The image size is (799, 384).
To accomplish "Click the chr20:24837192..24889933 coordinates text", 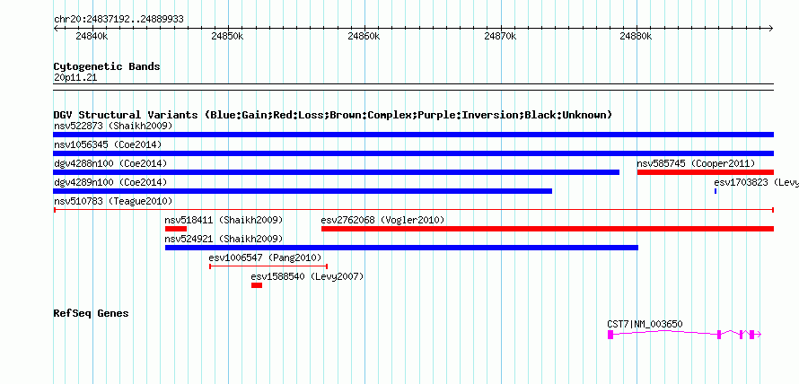I will [119, 20].
